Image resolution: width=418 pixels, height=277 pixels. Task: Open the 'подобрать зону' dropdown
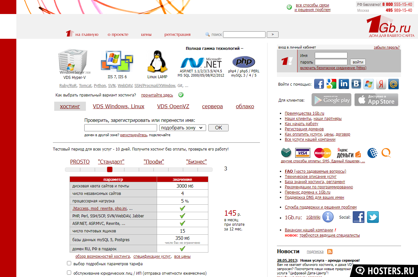[183, 128]
